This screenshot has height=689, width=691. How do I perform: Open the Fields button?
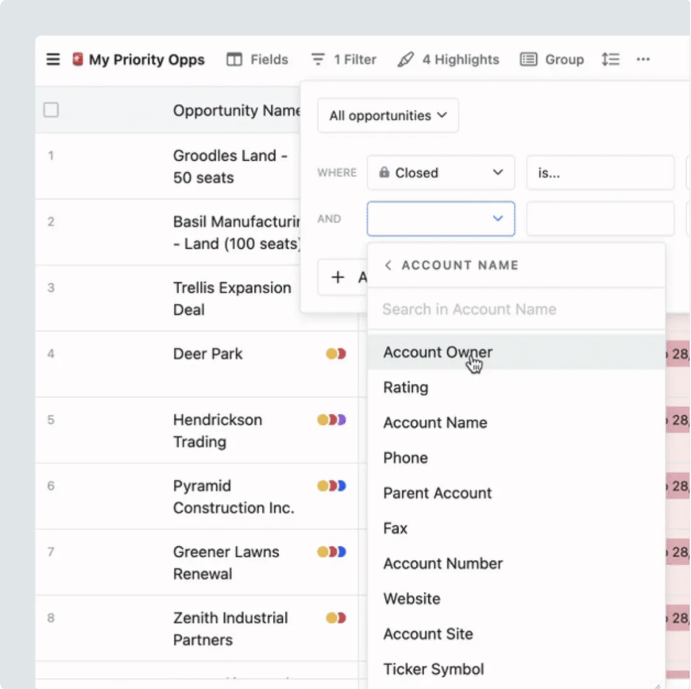(x=258, y=59)
